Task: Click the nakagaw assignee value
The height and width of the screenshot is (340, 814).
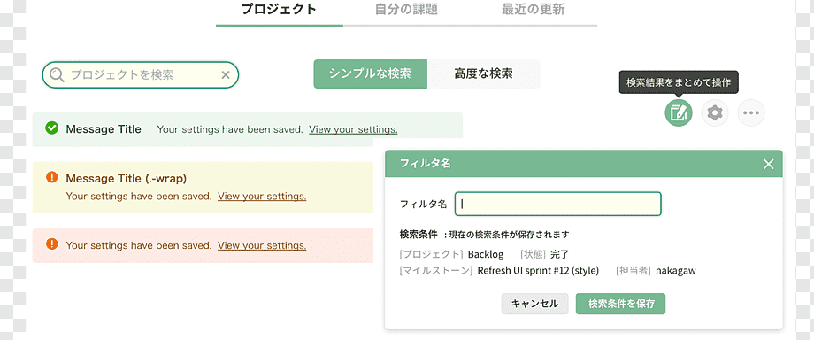Action: (675, 271)
